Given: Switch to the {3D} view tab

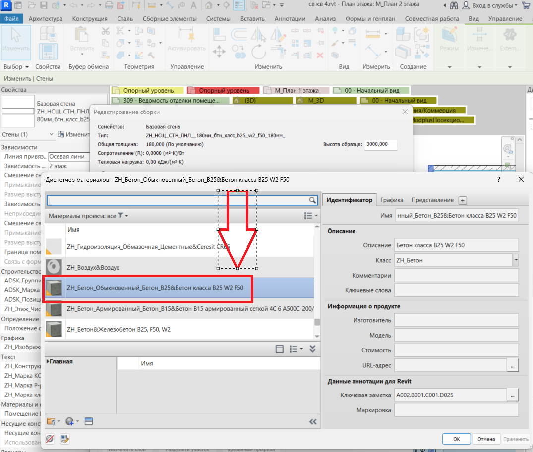Looking at the screenshot, I should click(262, 100).
